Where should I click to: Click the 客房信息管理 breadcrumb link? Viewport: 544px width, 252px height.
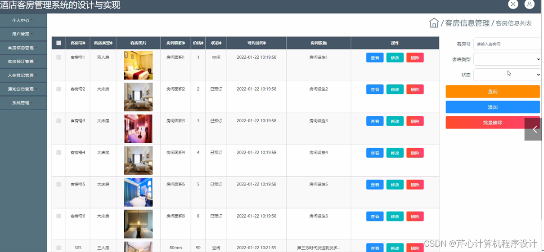tap(467, 23)
